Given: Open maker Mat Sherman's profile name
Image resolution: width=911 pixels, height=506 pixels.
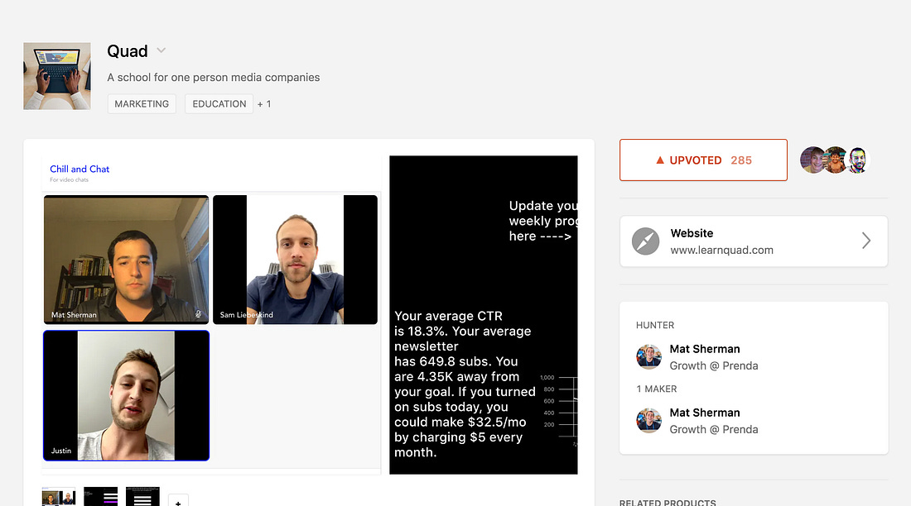Looking at the screenshot, I should [x=705, y=413].
